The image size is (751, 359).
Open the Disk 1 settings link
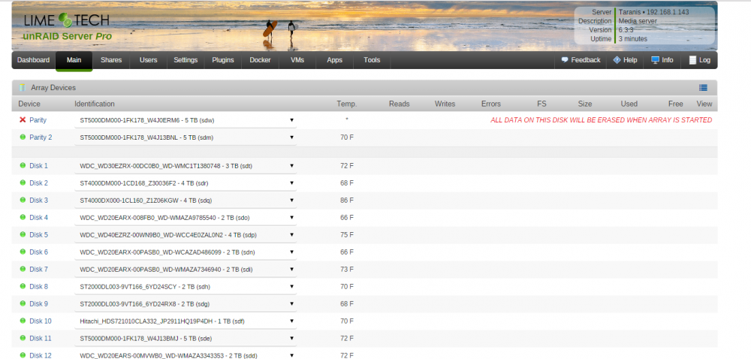pyautogui.click(x=39, y=166)
